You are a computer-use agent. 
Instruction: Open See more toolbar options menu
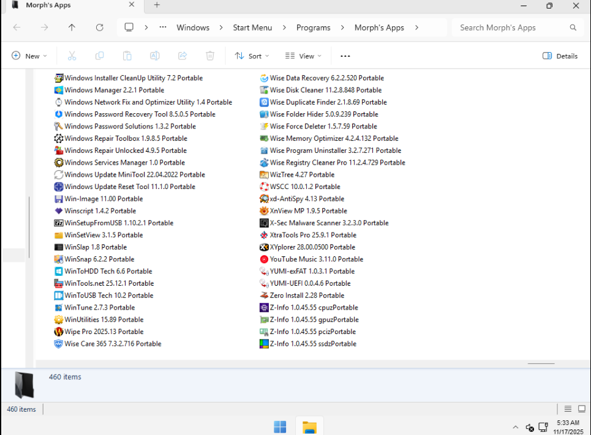pyautogui.click(x=345, y=56)
